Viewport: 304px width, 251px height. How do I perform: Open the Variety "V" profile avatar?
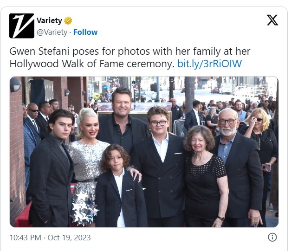coord(22,26)
